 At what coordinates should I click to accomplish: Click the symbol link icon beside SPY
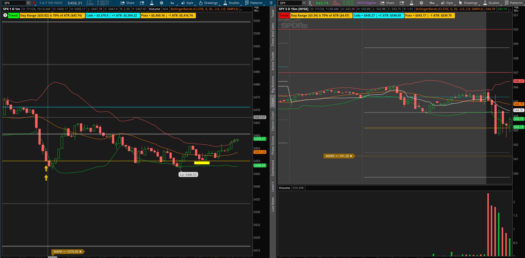(310, 3)
